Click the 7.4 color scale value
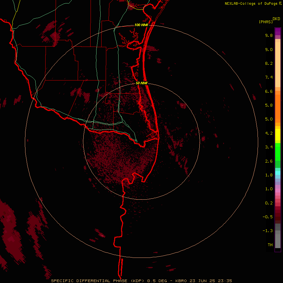This screenshot has width=283, height=283. [x=269, y=77]
